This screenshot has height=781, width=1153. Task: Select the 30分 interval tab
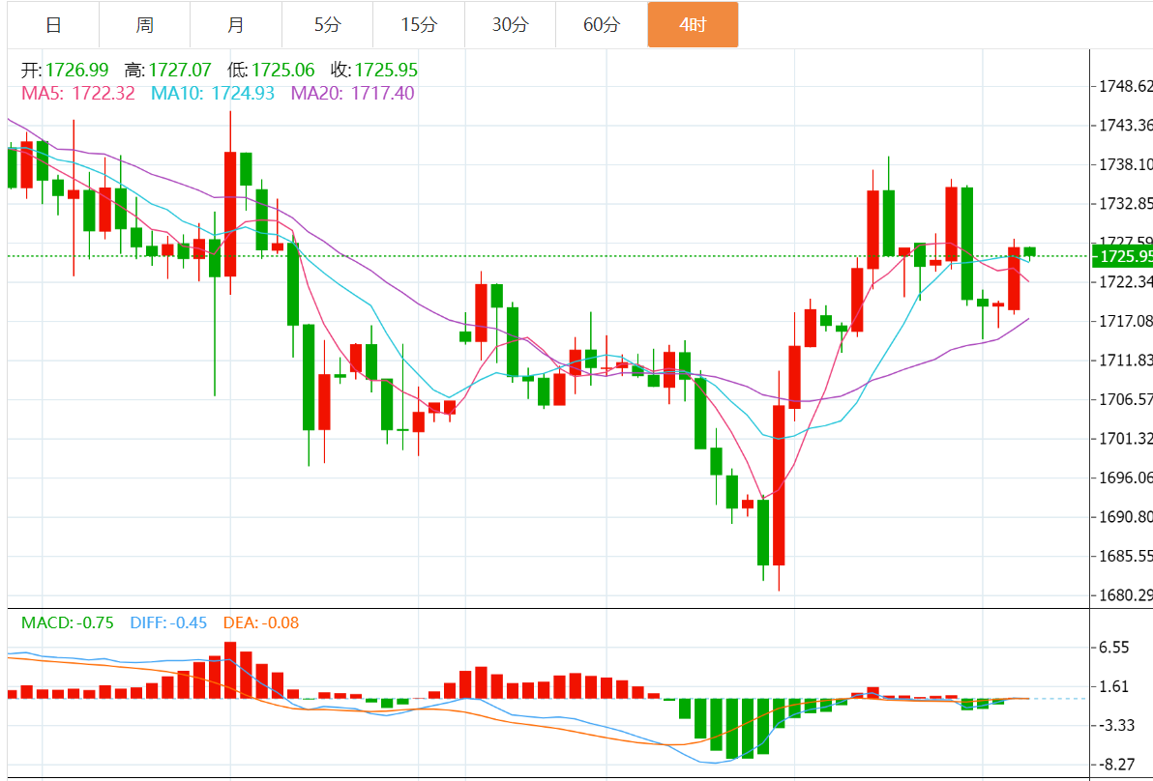click(511, 25)
